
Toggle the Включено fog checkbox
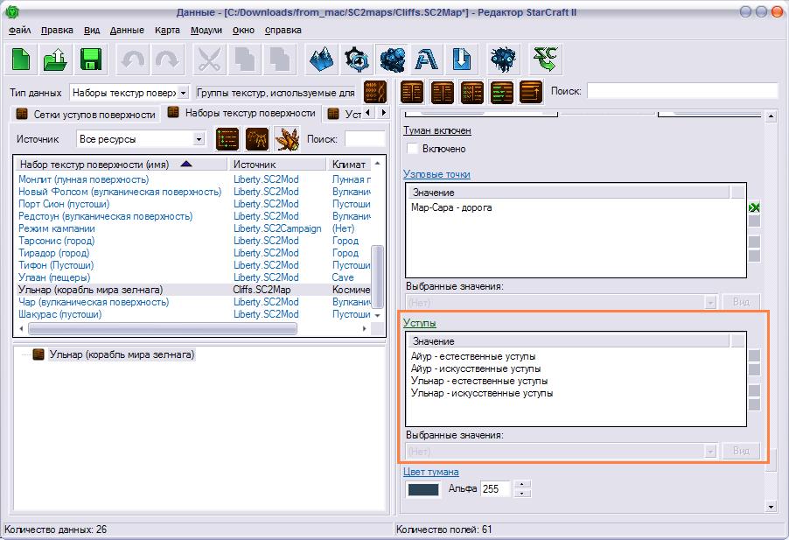coord(412,149)
